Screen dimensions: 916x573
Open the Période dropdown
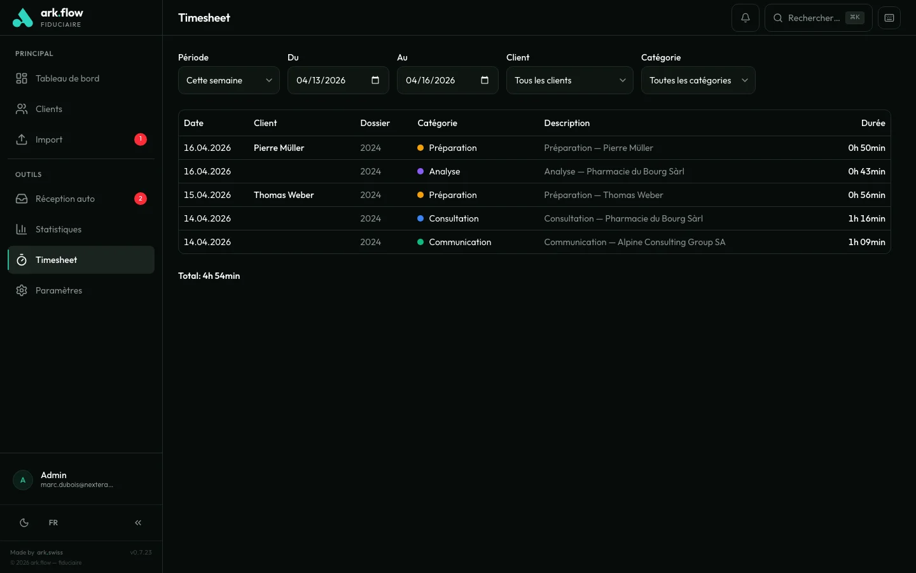[x=228, y=80]
